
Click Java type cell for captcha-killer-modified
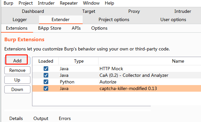64,88
